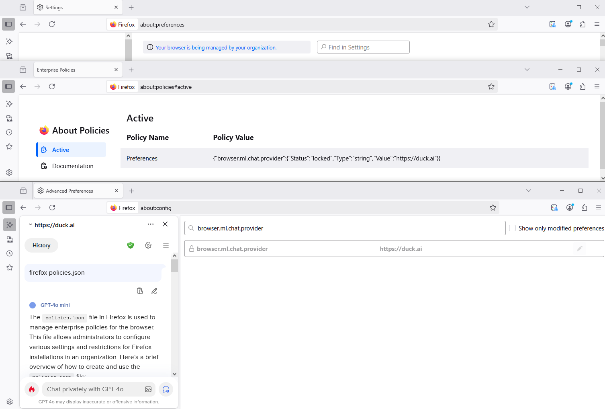The image size is (605, 409).
Task: Open AI chatbot sidebar icon in Settings window
Action: [x=9, y=41]
